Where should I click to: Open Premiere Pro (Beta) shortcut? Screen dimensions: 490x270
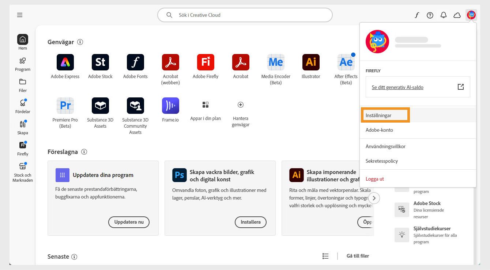coord(65,106)
